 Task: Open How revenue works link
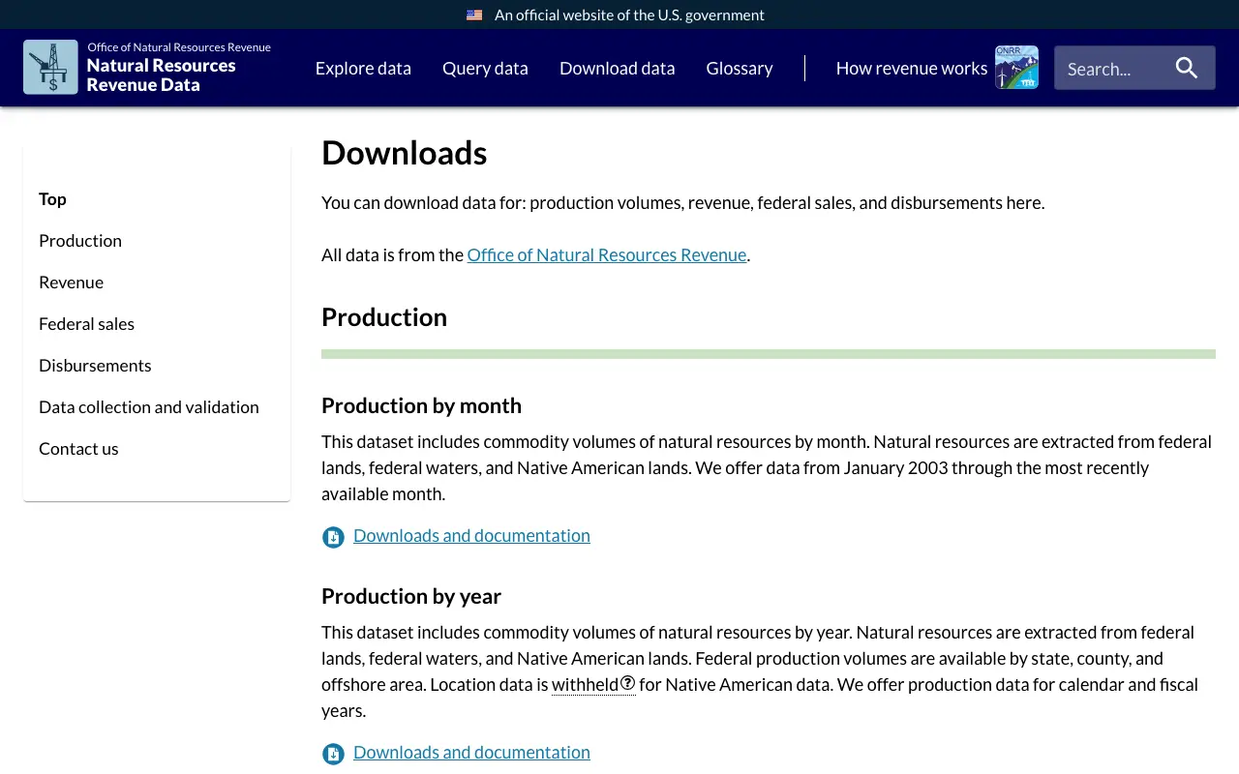912,68
